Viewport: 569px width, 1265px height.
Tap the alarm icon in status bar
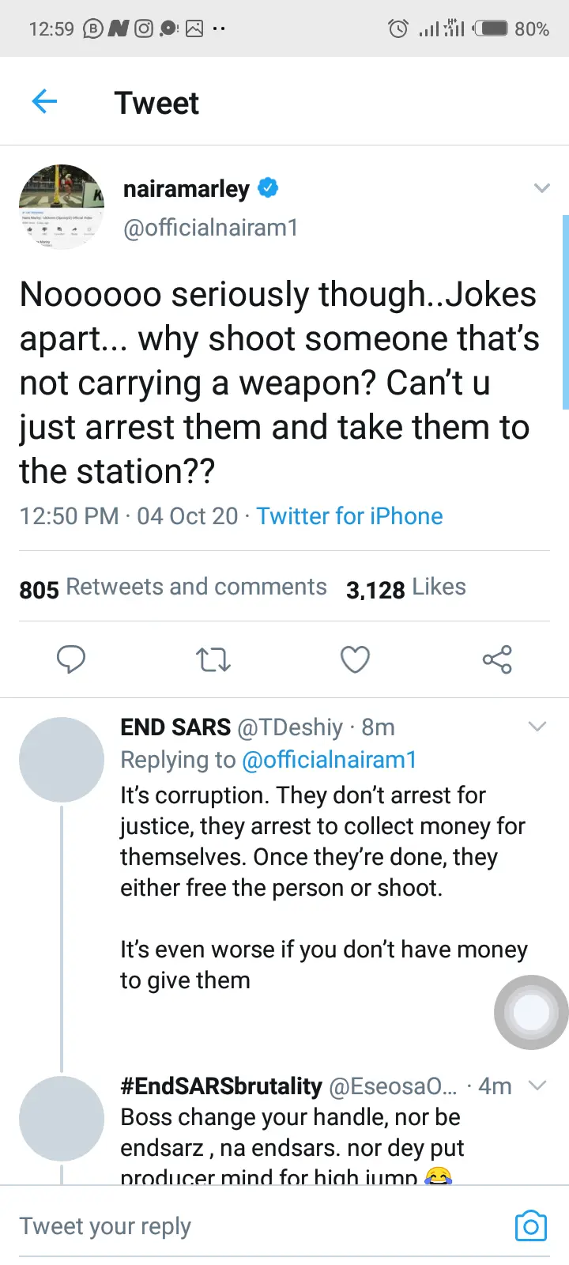398,29
